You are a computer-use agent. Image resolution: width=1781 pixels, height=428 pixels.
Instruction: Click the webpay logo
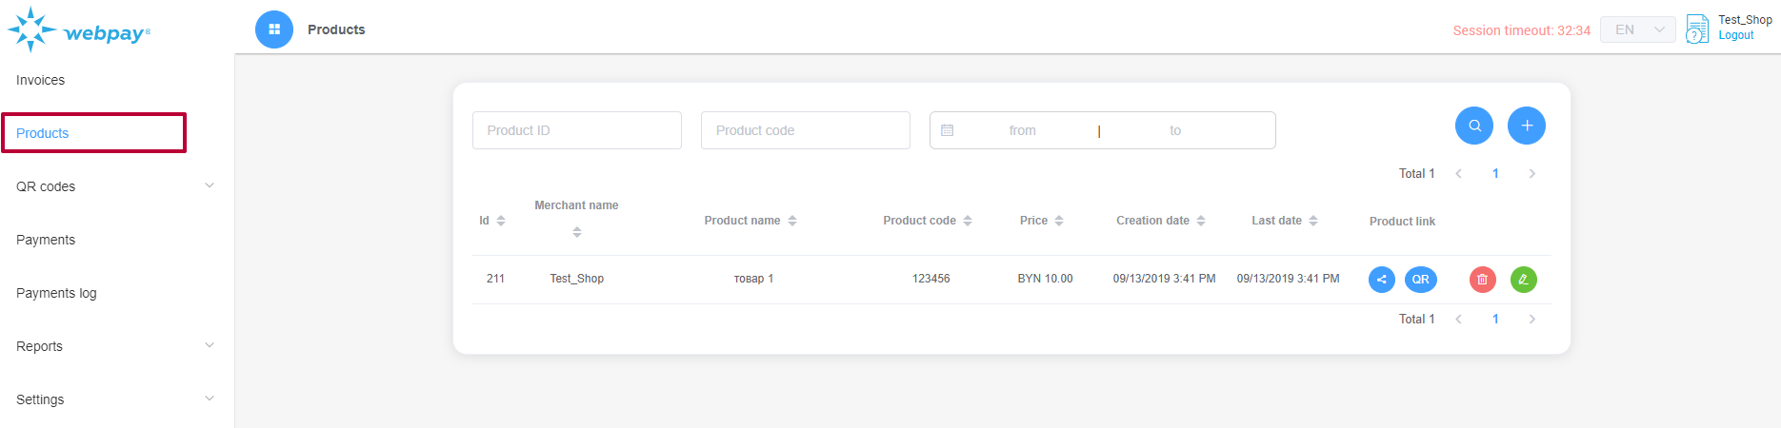click(79, 30)
